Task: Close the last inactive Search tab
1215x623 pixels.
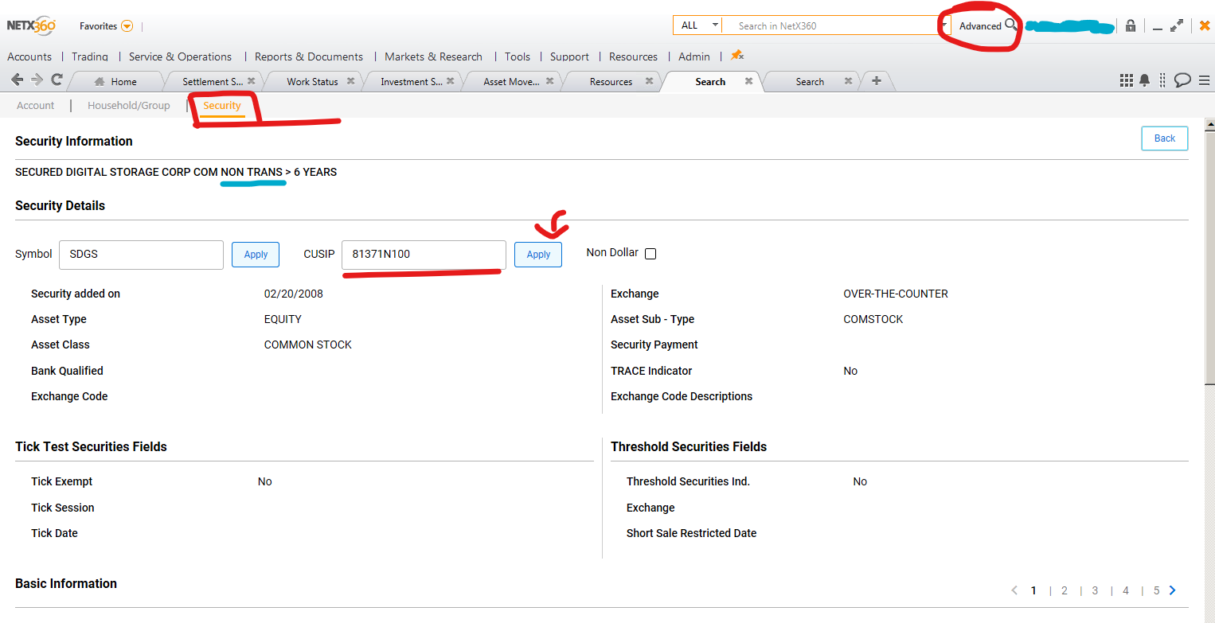Action: 848,81
